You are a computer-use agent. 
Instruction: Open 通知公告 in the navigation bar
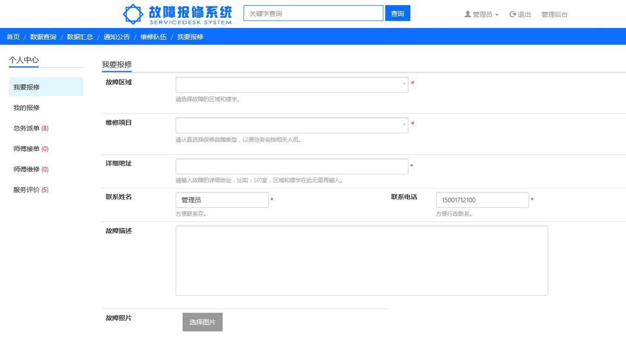(x=116, y=37)
